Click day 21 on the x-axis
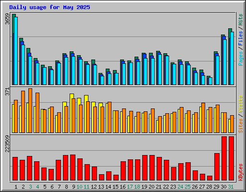 [159, 187]
